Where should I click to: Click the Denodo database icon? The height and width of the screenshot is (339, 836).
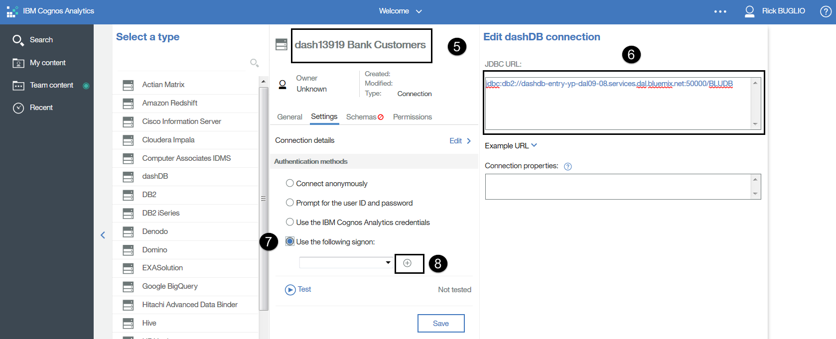click(128, 232)
